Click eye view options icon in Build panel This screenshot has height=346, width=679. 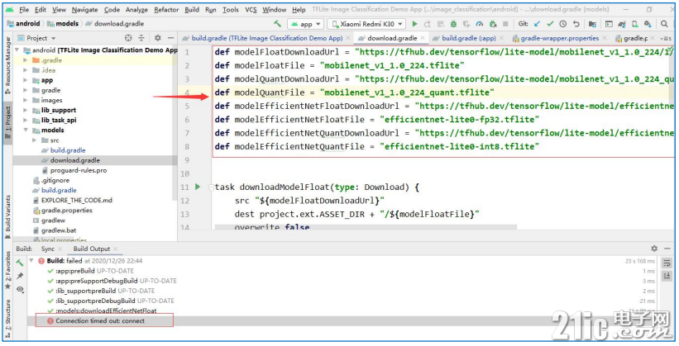20,289
